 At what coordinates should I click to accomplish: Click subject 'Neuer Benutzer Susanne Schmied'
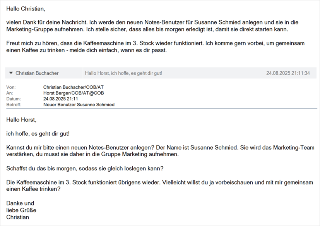pyautogui.click(x=79, y=105)
